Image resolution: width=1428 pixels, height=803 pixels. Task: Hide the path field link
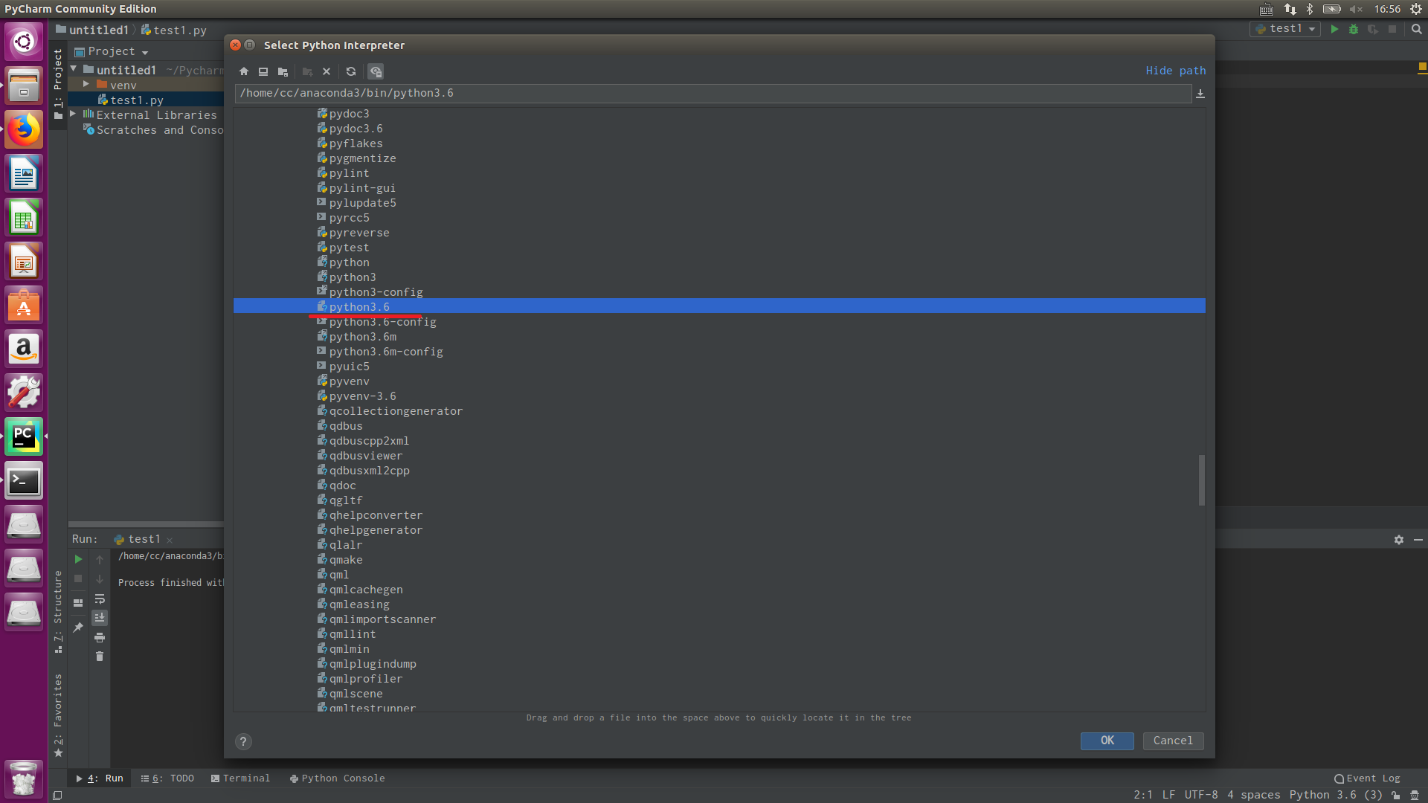[1175, 71]
